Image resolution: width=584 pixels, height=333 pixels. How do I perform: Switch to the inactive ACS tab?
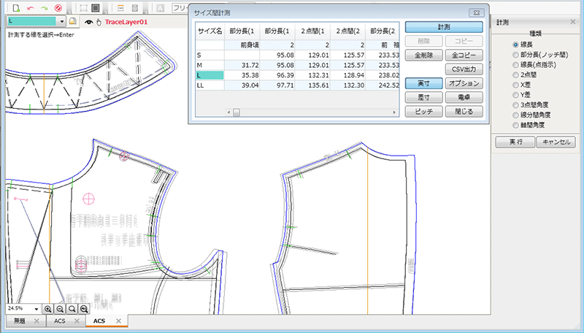(60, 321)
